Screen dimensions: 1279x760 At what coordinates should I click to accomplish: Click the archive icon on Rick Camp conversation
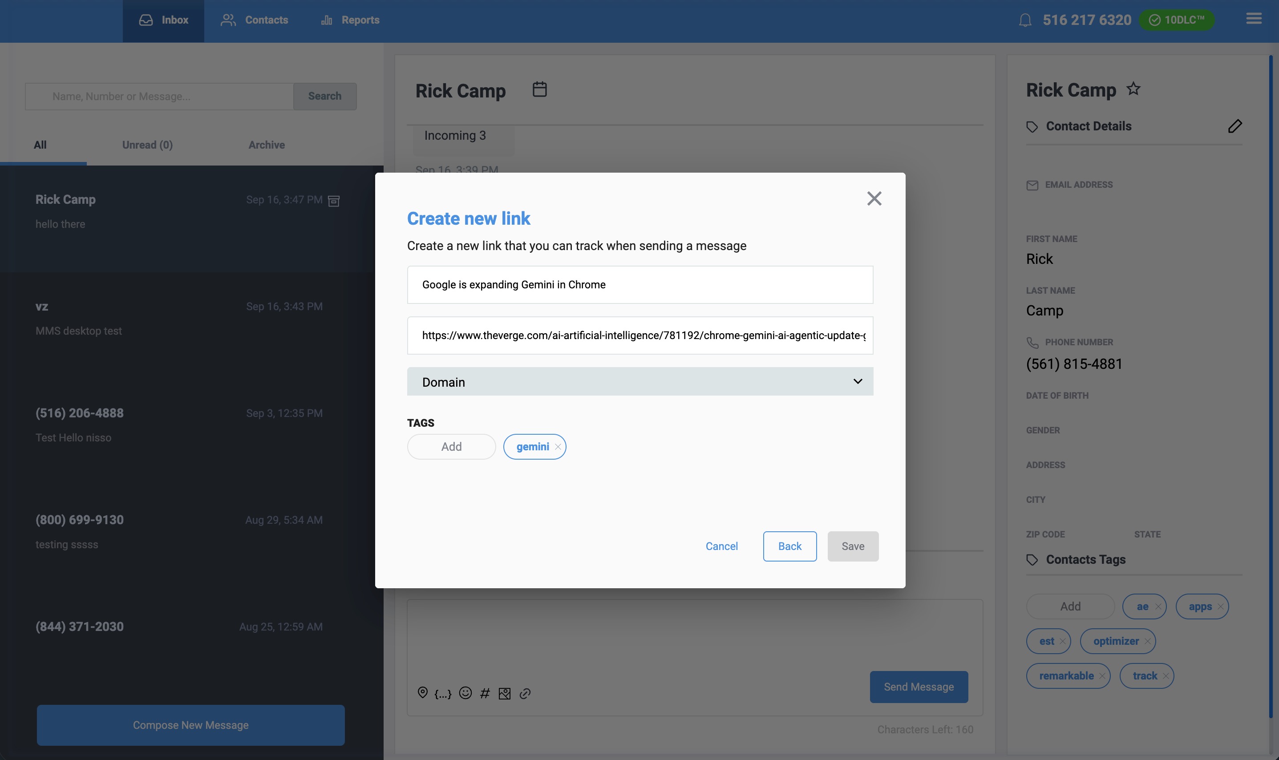point(333,200)
